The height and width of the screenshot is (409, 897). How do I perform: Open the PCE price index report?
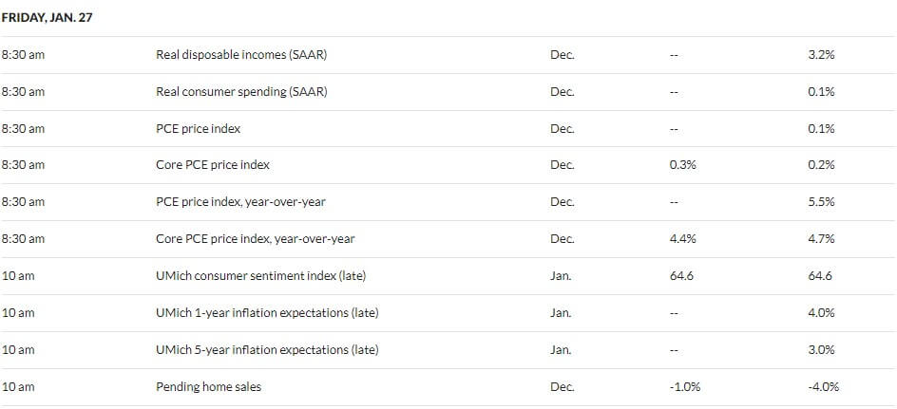(x=198, y=128)
